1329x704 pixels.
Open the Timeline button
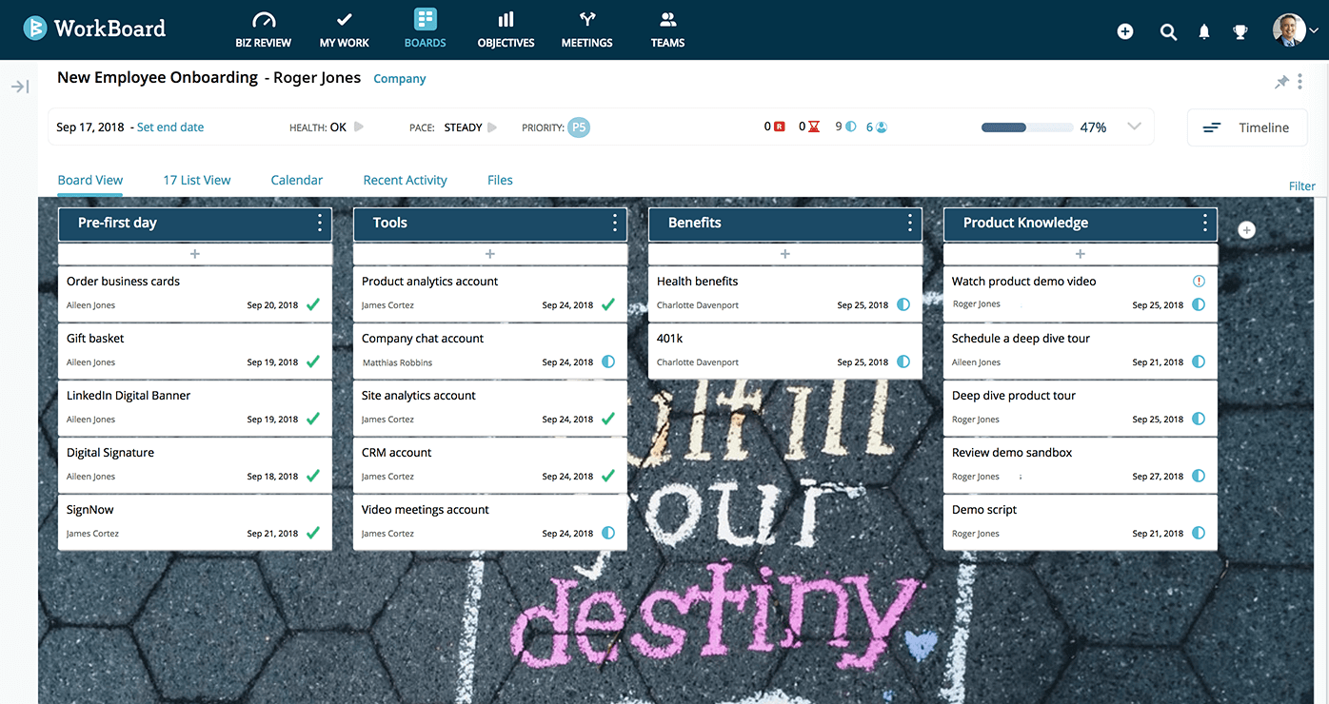pos(1247,127)
